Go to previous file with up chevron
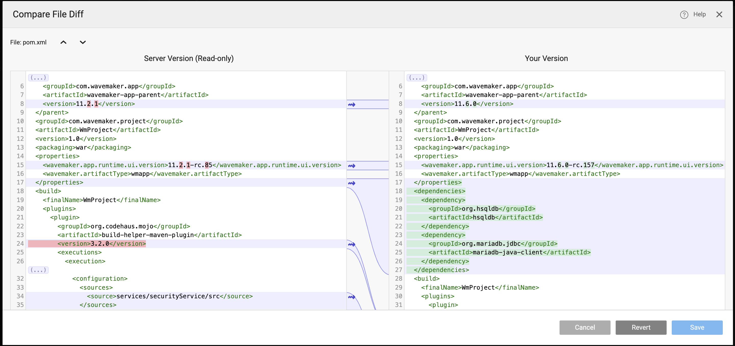This screenshot has height=346, width=735. point(63,42)
